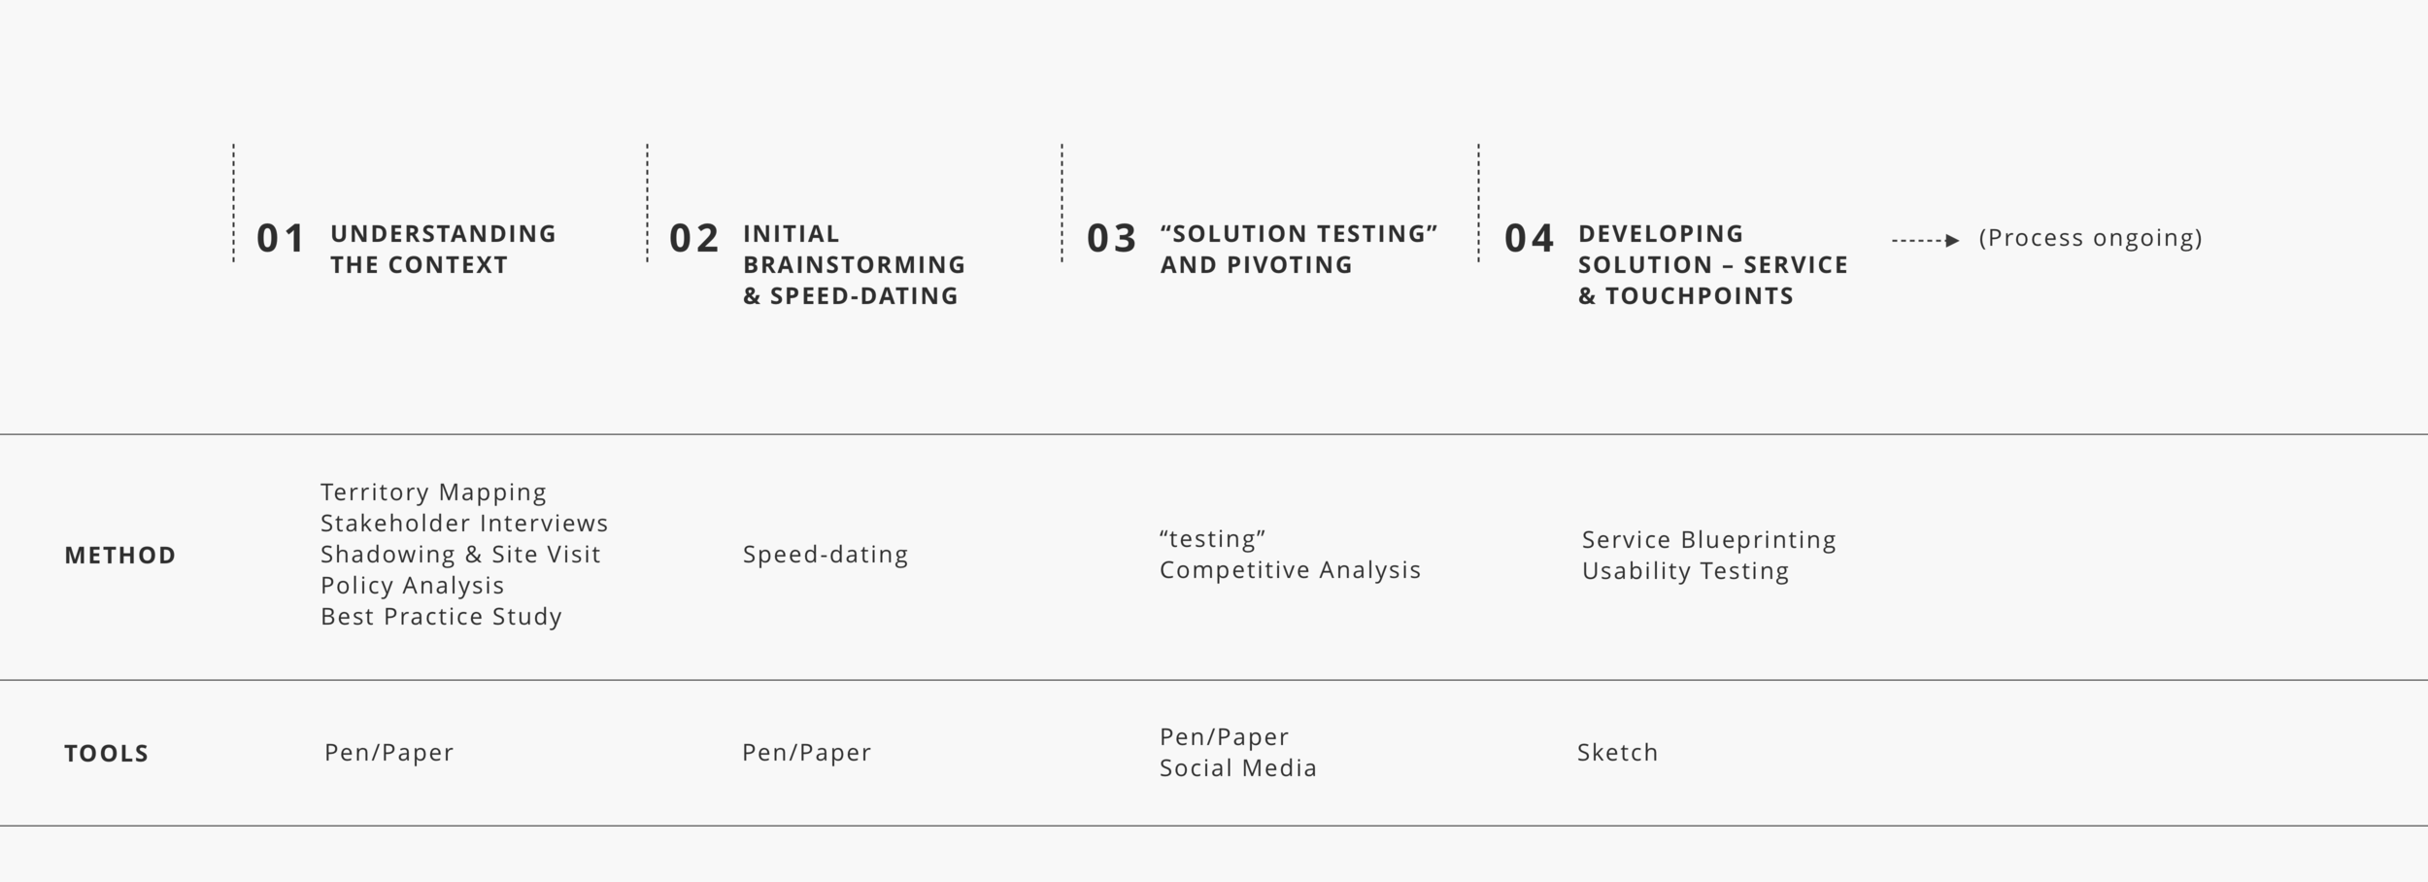Select the TOOLS row label
Screen dimensions: 2428x882
[107, 754]
